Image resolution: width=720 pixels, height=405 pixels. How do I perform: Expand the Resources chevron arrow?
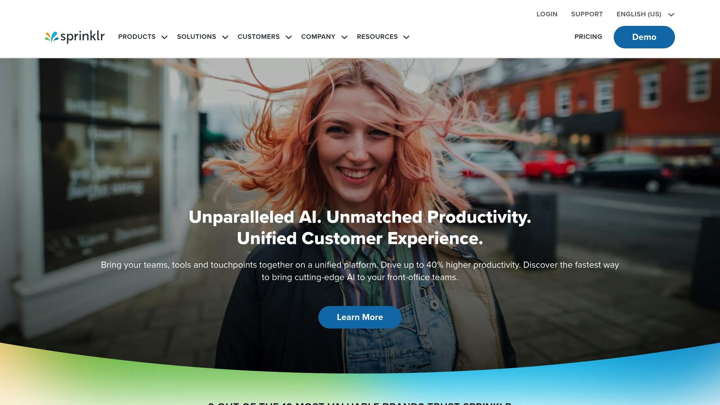coord(406,37)
